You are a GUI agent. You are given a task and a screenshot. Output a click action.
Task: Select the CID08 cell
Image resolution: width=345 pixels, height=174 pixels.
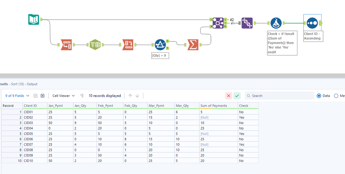pos(35,150)
